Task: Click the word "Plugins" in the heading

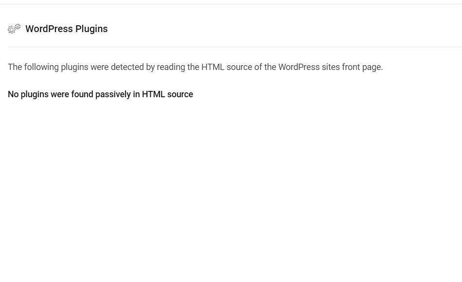Action: (91, 29)
